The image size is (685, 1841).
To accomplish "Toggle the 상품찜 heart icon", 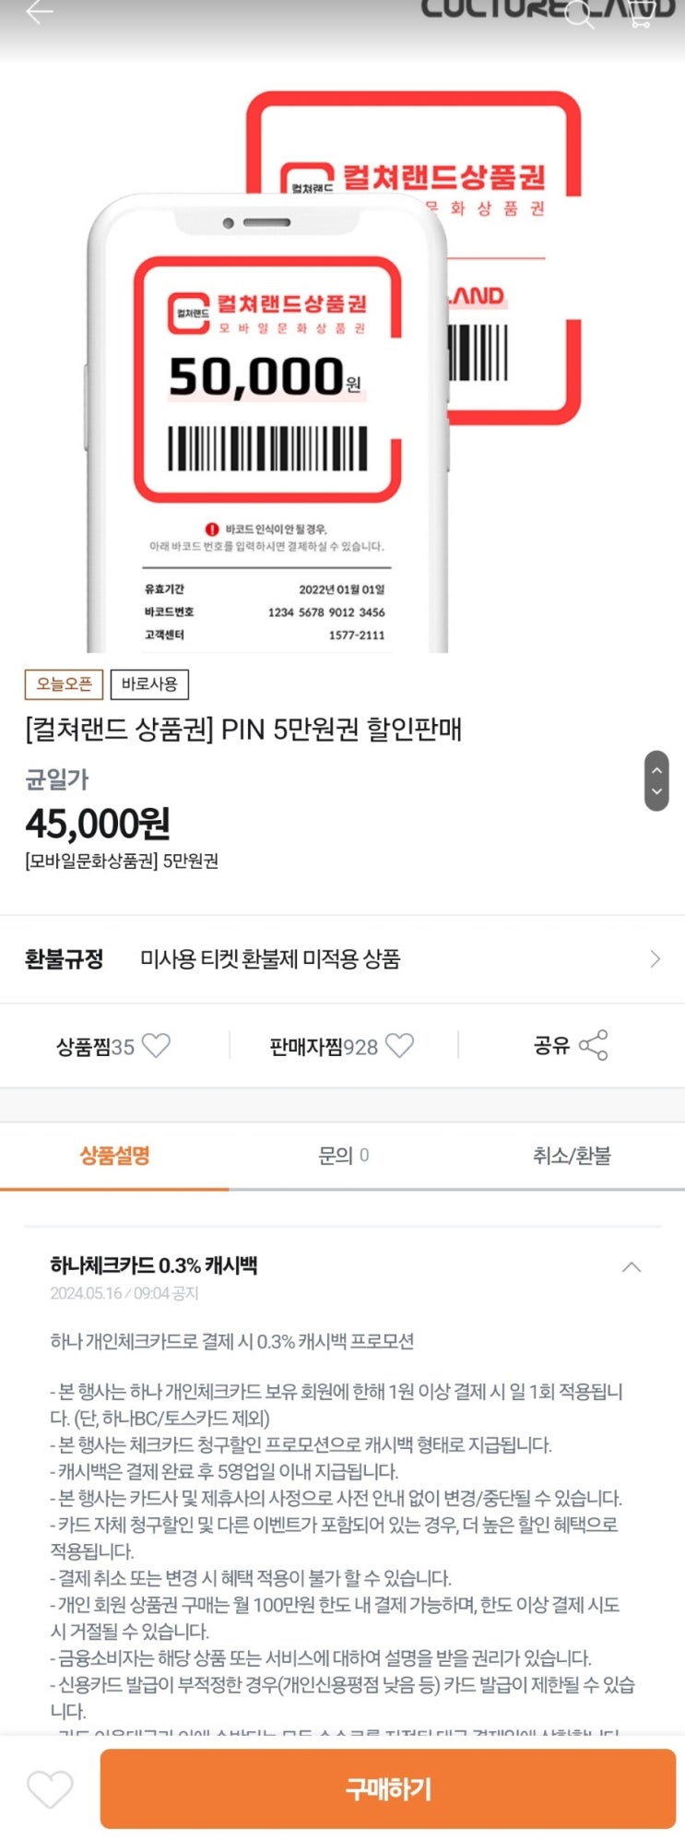I will click(x=156, y=1045).
